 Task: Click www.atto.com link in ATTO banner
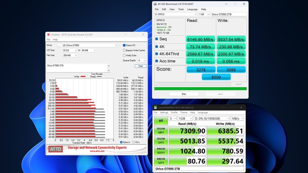coord(97,151)
